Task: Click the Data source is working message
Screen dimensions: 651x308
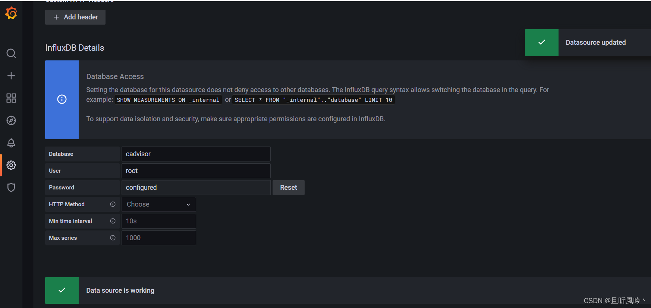Action: pos(120,290)
